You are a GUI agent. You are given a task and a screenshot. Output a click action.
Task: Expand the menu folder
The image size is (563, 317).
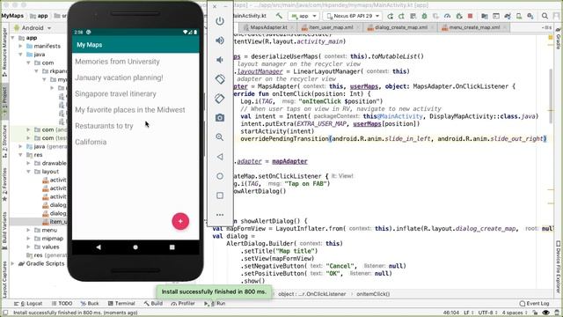pyautogui.click(x=29, y=230)
